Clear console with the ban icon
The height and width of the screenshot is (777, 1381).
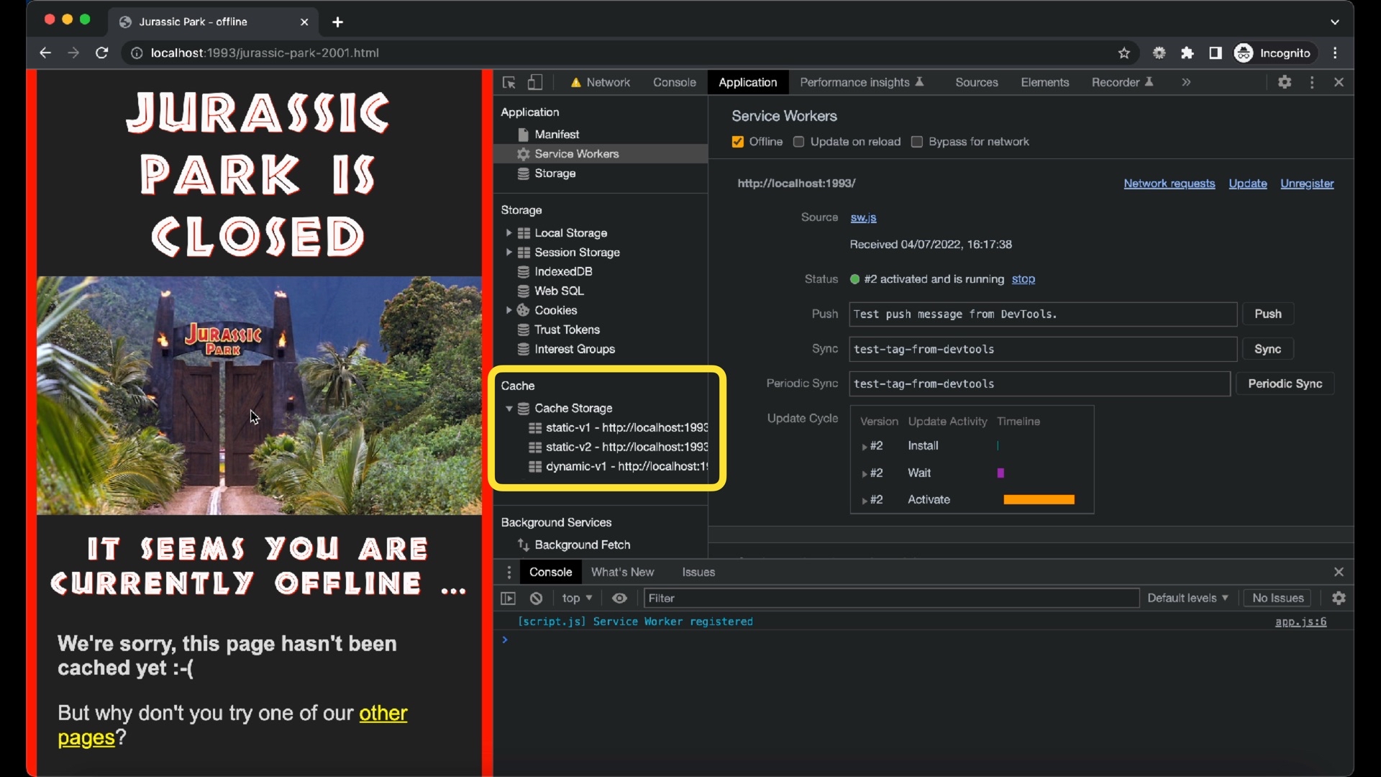click(x=537, y=598)
